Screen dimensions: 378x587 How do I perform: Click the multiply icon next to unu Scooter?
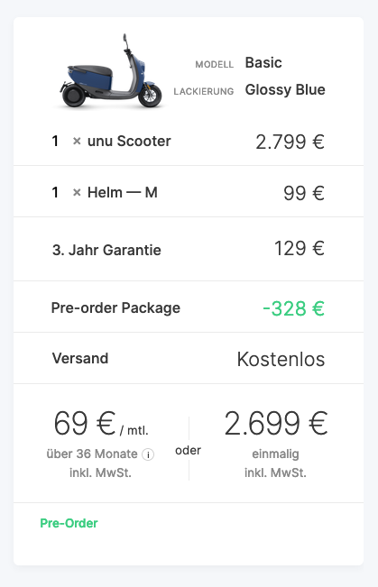77,142
